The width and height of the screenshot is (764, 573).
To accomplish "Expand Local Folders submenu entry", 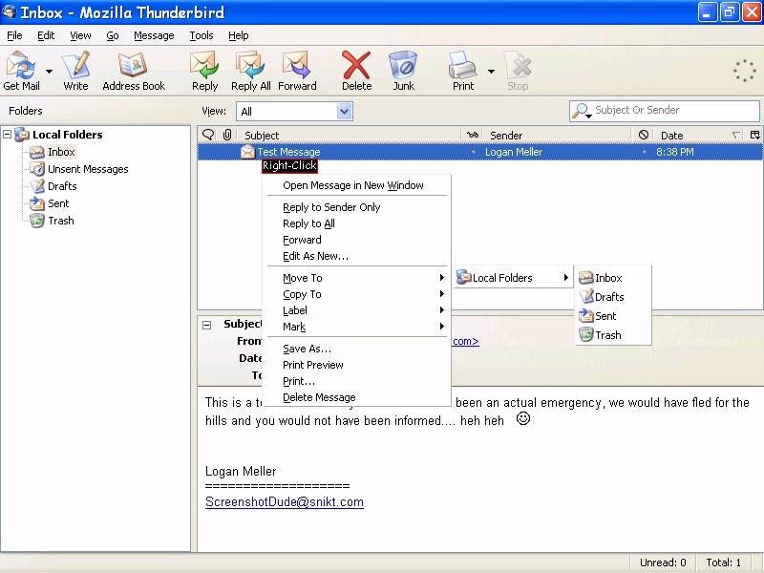I will pos(513,278).
